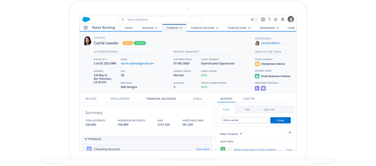
Task: Open the notifications bell icon
Action: coord(283,20)
